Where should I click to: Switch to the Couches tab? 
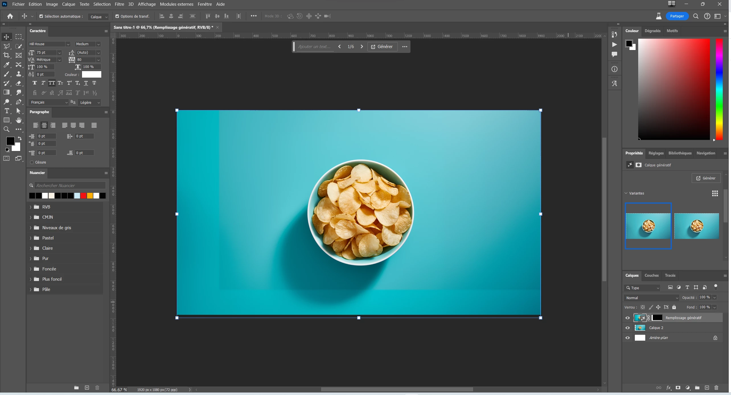651,275
